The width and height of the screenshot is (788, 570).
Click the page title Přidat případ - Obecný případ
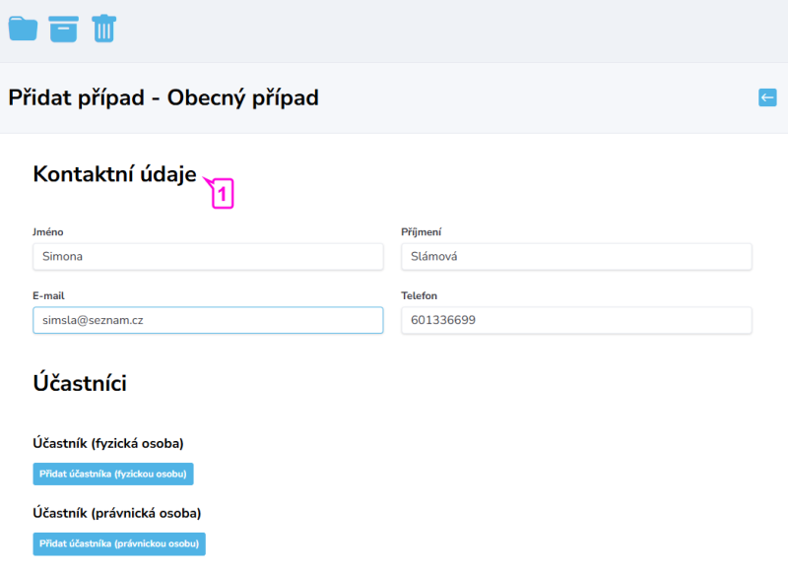pos(164,97)
